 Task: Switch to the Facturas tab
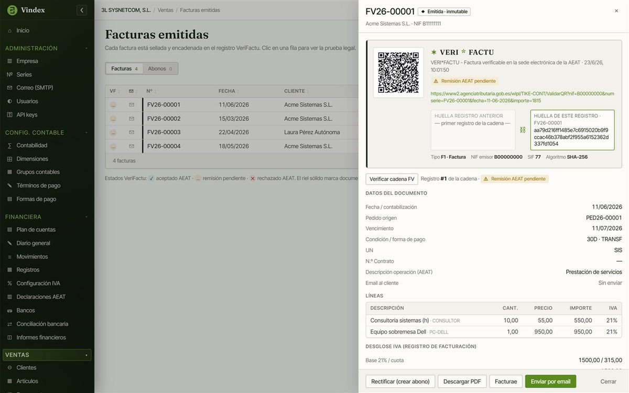[125, 69]
